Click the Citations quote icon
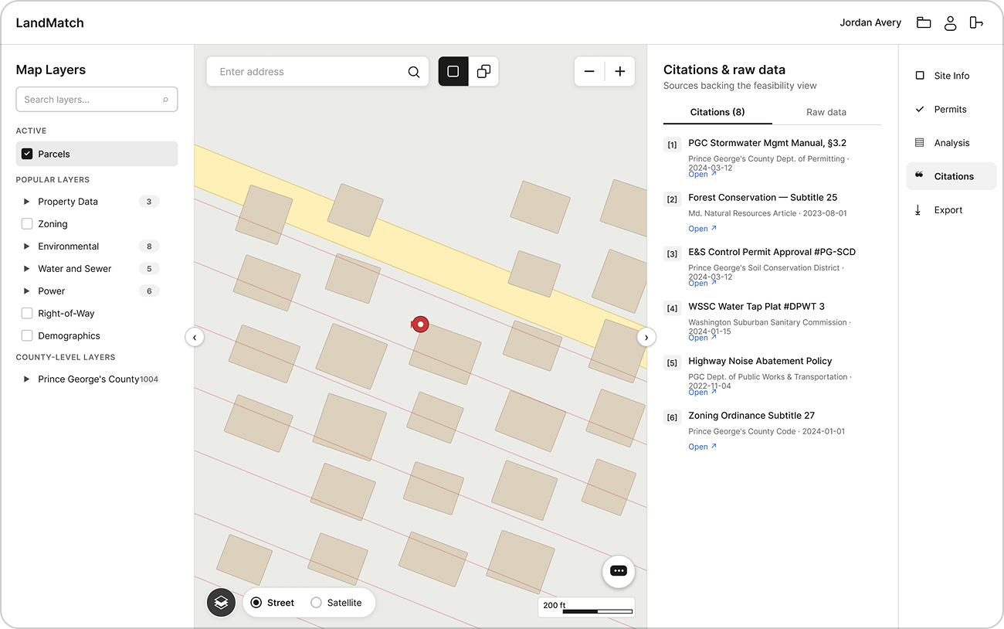This screenshot has width=1004, height=629. 919,175
